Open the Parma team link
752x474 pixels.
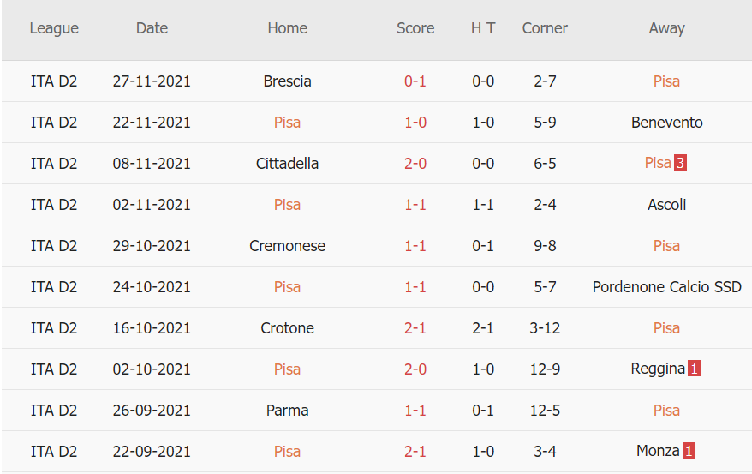(287, 411)
